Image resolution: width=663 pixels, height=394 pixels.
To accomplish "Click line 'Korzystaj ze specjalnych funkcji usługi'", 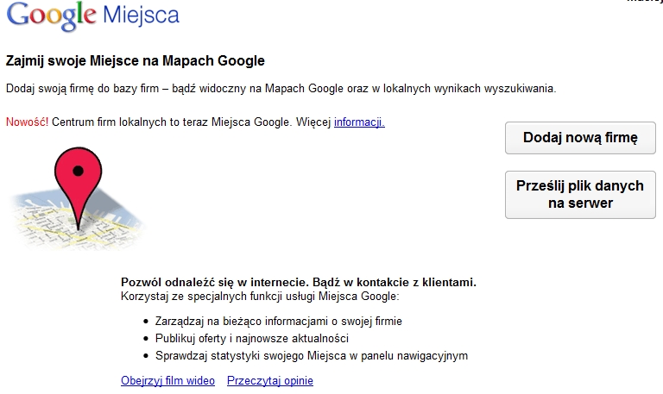I will [260, 296].
